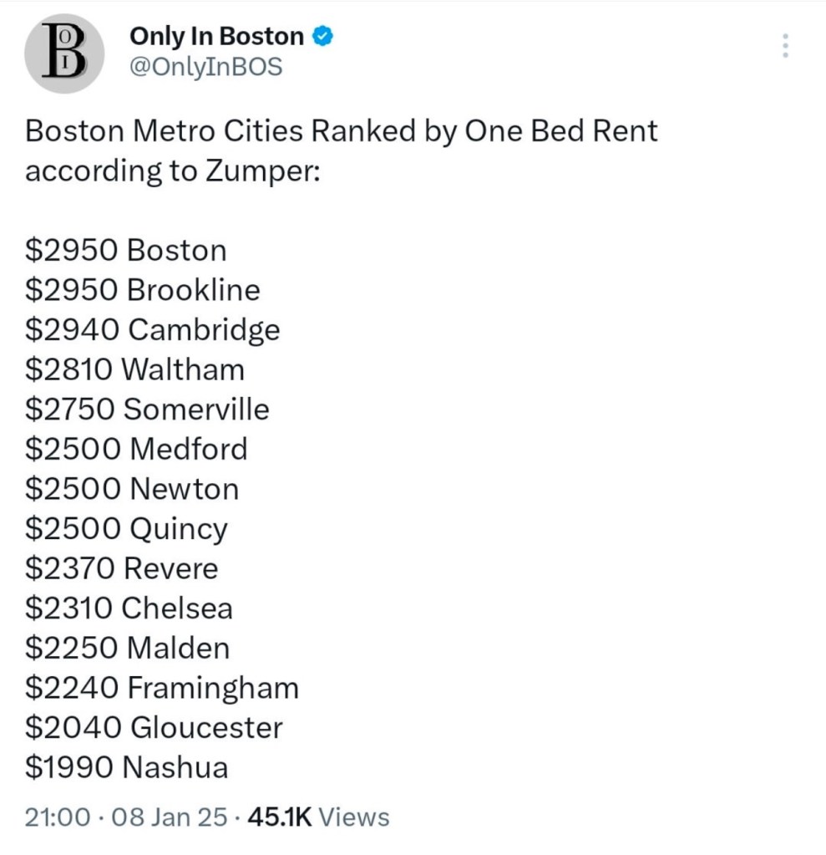Open the Only In Boston profile avatar

point(63,52)
